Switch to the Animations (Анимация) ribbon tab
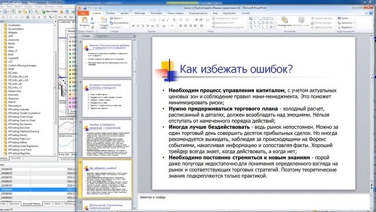Screen dimensions: 376x212 coord(156,14)
